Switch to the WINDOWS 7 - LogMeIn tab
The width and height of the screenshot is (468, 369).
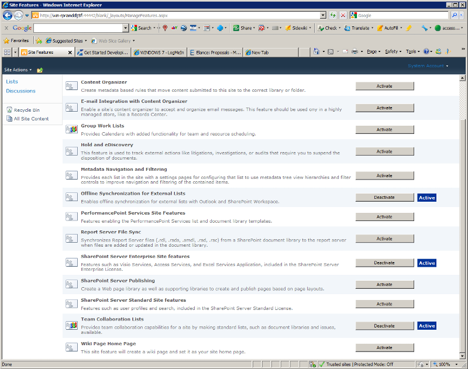point(159,53)
